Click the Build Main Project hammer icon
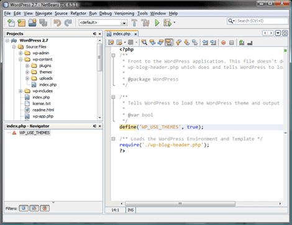Image resolution: width=292 pixels, height=225 pixels. coord(134,22)
